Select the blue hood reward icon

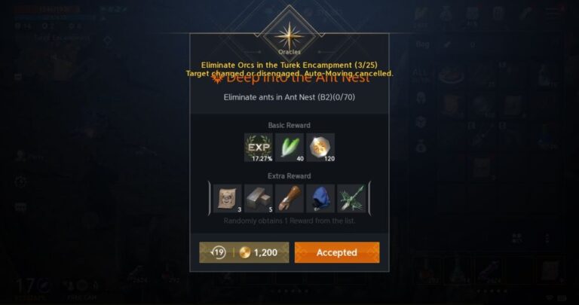[x=320, y=198]
